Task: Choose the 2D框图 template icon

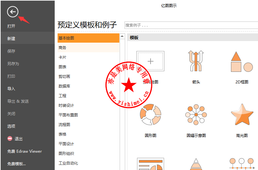Action: (x=242, y=62)
